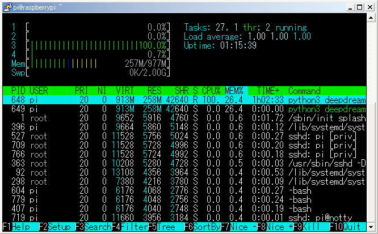Viewport: 378px width, 234px height.
Task: Click F8 Nice + to lower priority
Action: [282, 227]
